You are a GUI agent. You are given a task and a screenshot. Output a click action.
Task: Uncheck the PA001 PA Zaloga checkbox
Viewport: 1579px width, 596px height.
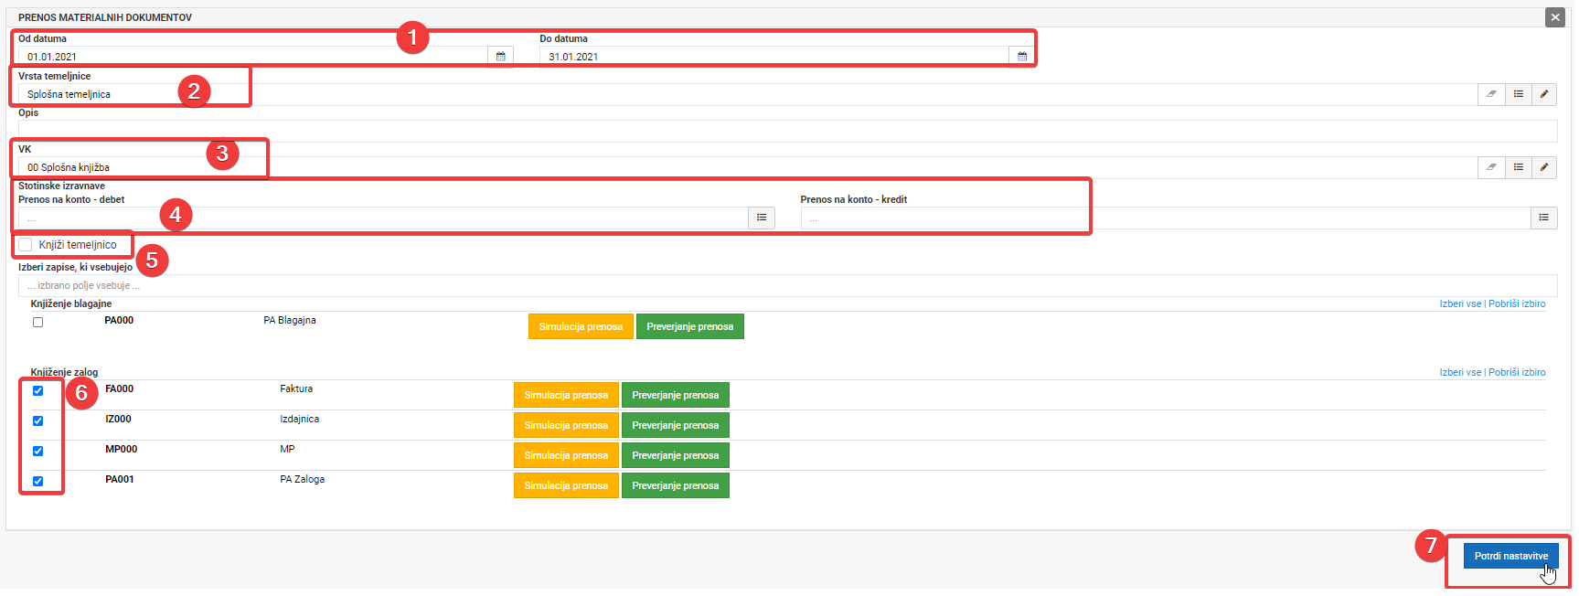37,481
